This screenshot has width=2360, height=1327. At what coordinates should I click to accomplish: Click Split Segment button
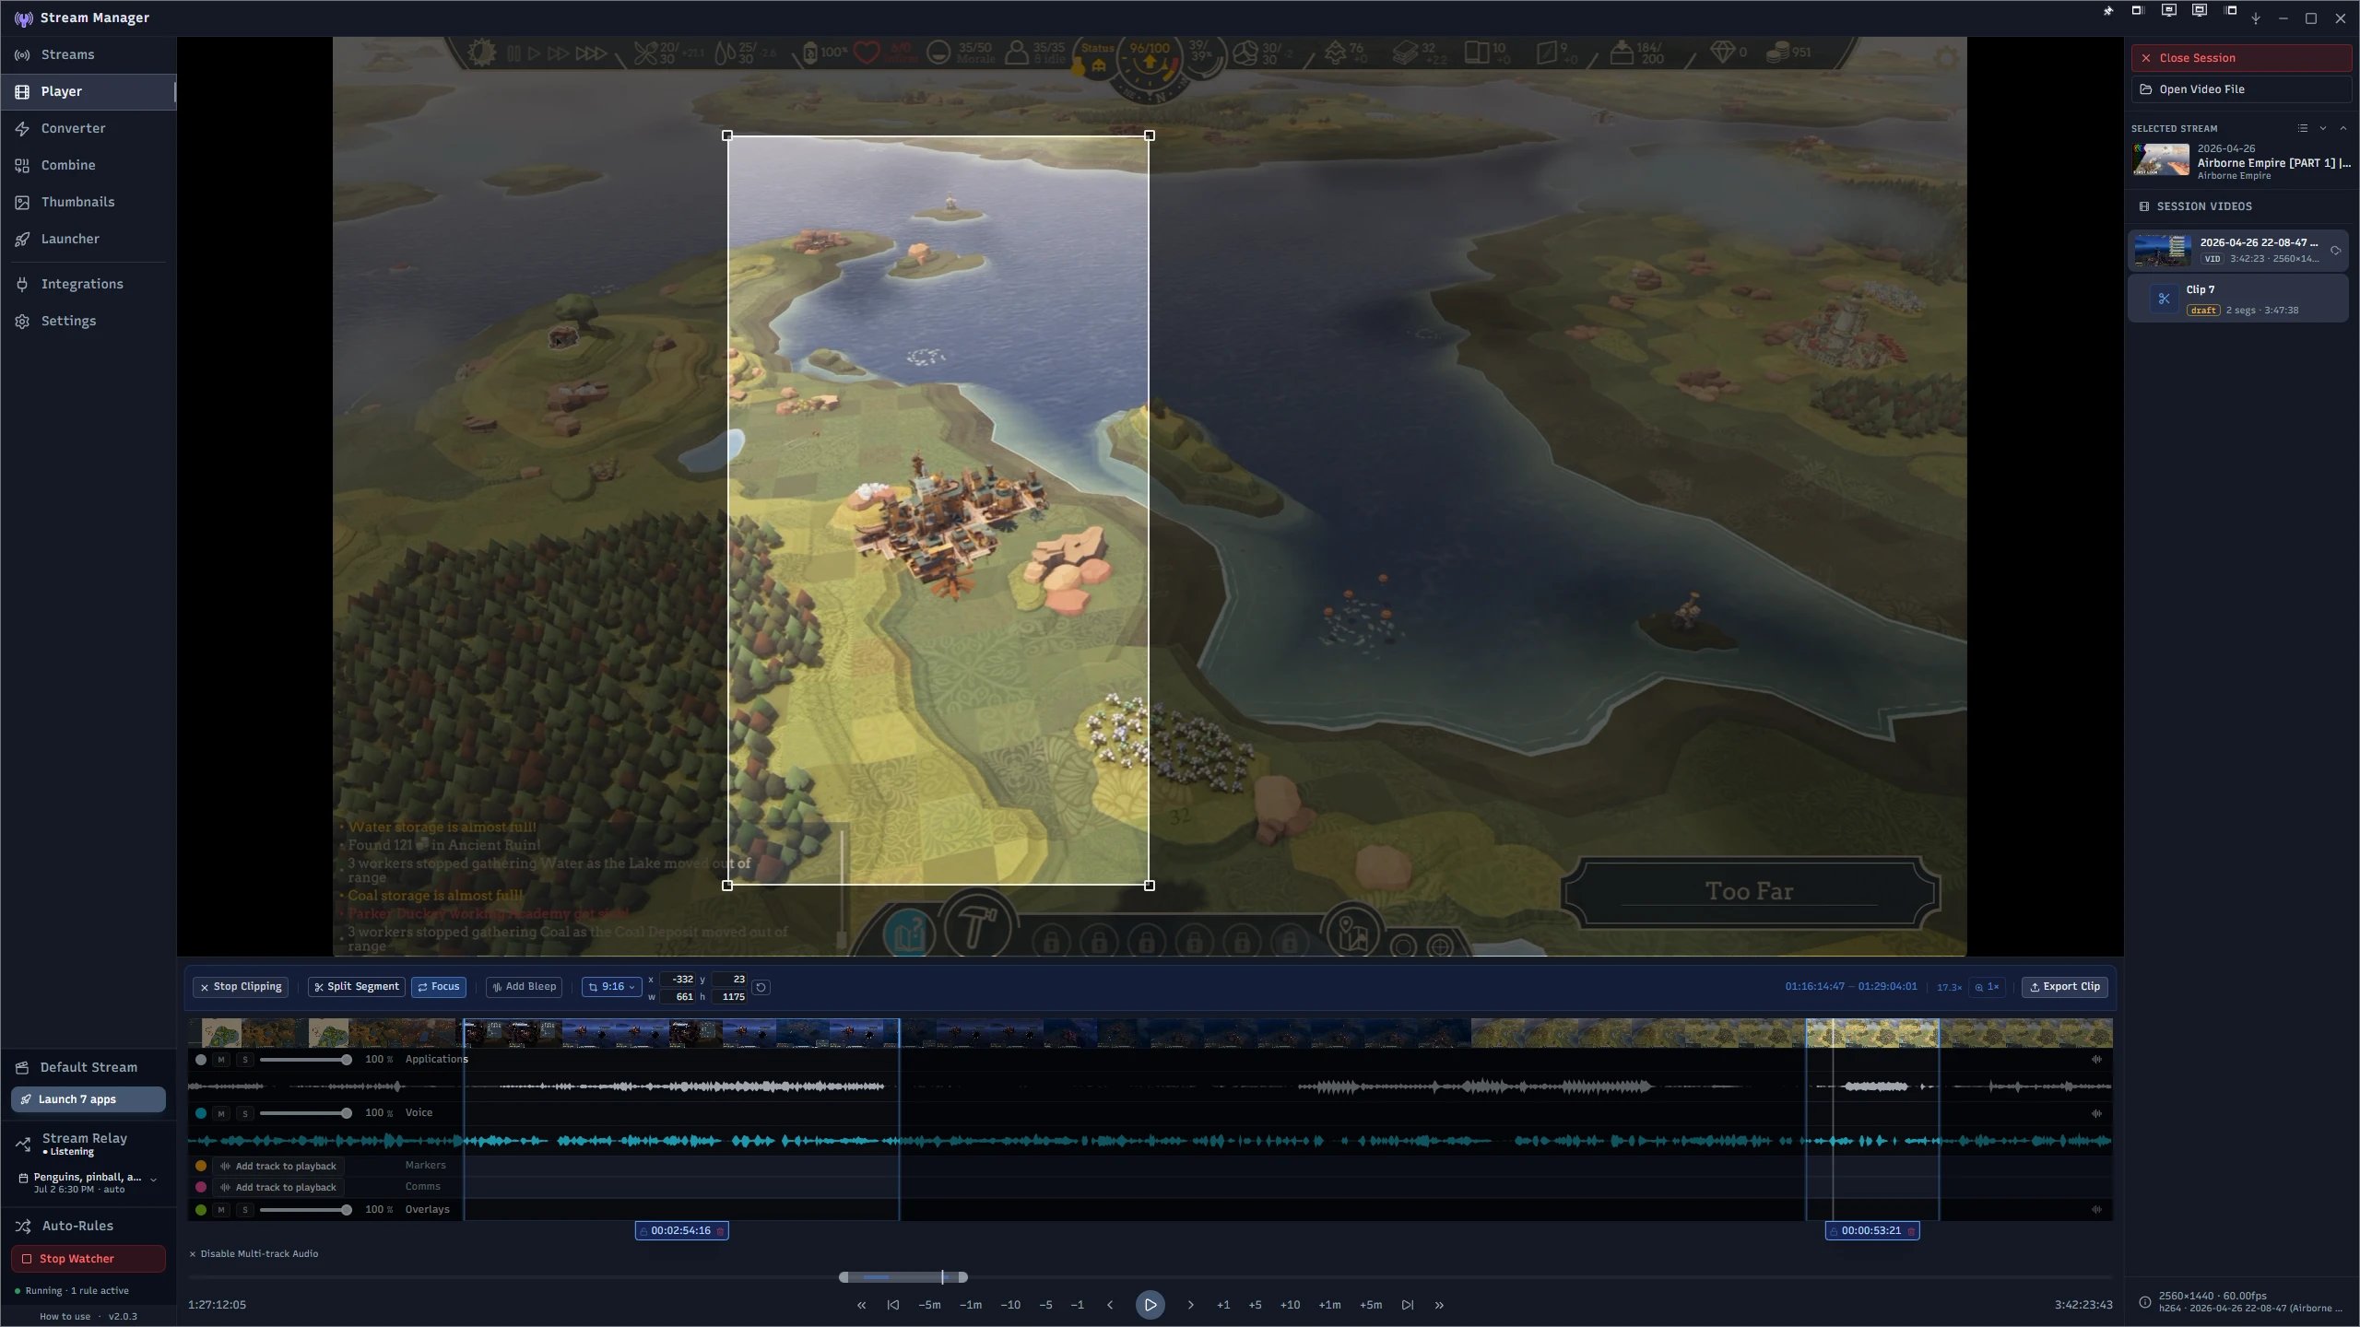click(357, 986)
